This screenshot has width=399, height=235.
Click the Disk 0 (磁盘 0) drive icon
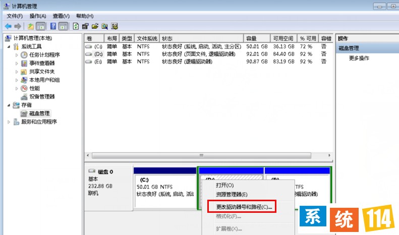[92, 171]
